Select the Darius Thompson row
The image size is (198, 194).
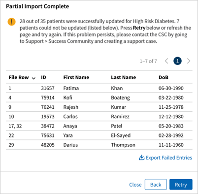coord(99,145)
